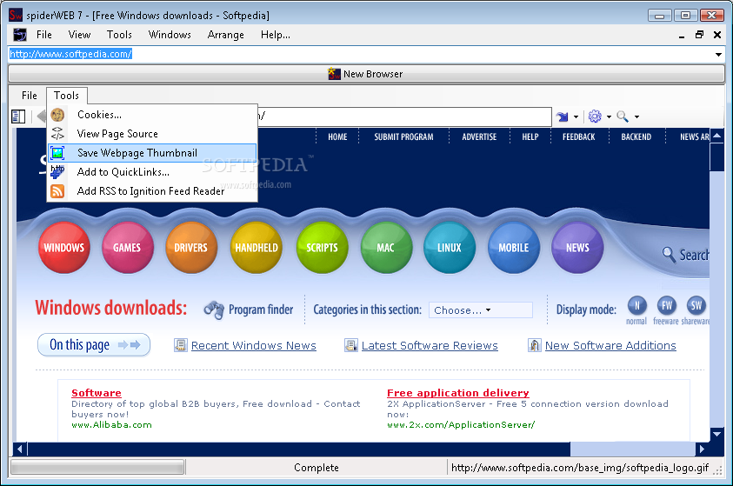The height and width of the screenshot is (486, 733).
Task: Click the New Browser button
Action: (367, 74)
